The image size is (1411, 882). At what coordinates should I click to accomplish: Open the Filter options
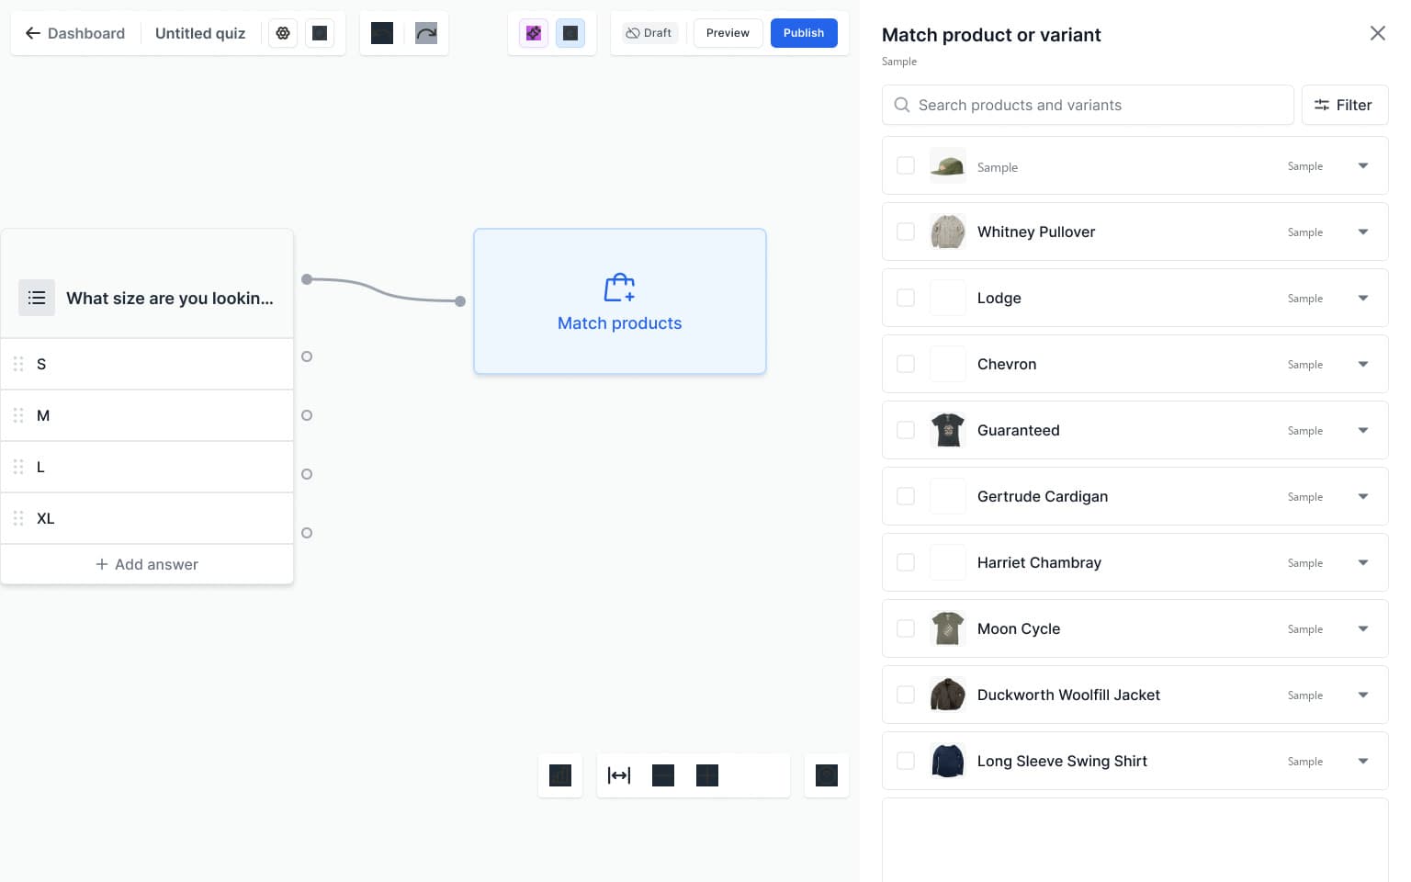pyautogui.click(x=1345, y=105)
